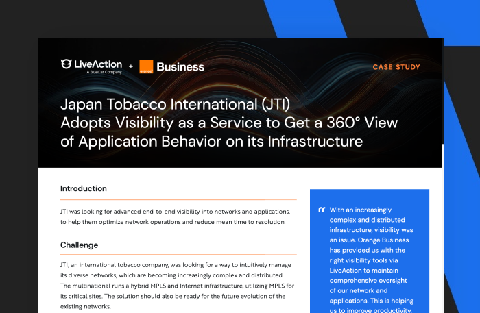Select the Introduction section heading
The height and width of the screenshot is (313, 480).
tap(83, 188)
